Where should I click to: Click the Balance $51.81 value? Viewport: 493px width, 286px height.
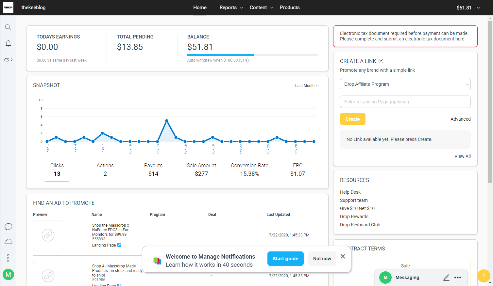point(200,47)
